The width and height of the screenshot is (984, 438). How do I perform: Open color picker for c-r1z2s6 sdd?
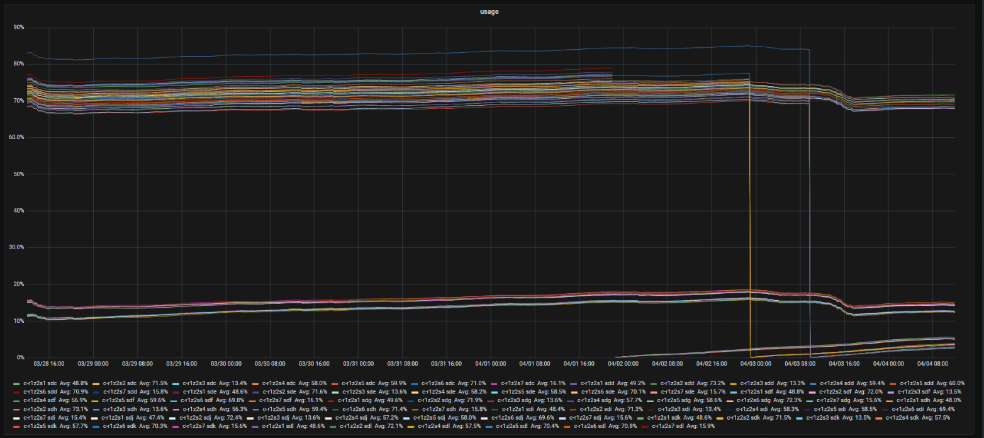click(17, 391)
